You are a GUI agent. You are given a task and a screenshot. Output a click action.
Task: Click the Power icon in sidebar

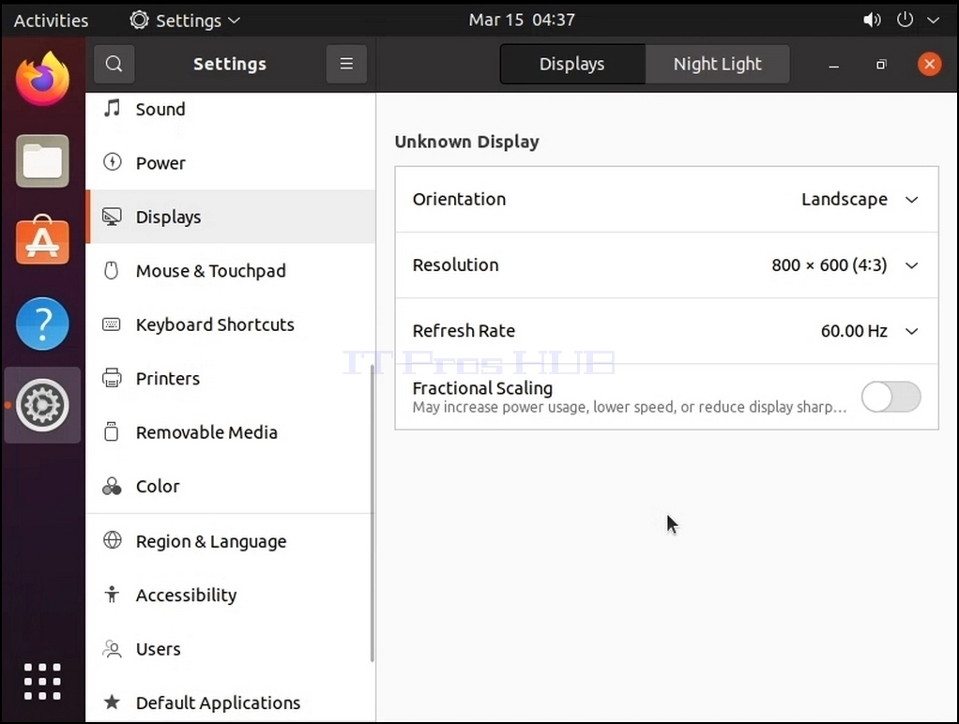[112, 162]
